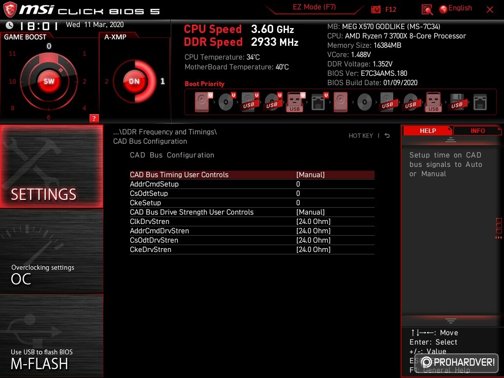Select the UEFI USB CD/DVD boot icon
Image resolution: width=504 pixels, height=378 pixels.
coord(273,102)
